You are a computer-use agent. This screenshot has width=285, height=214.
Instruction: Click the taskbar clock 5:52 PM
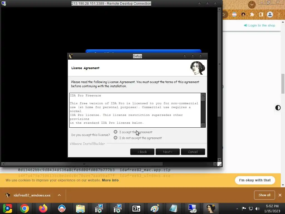tap(272, 206)
